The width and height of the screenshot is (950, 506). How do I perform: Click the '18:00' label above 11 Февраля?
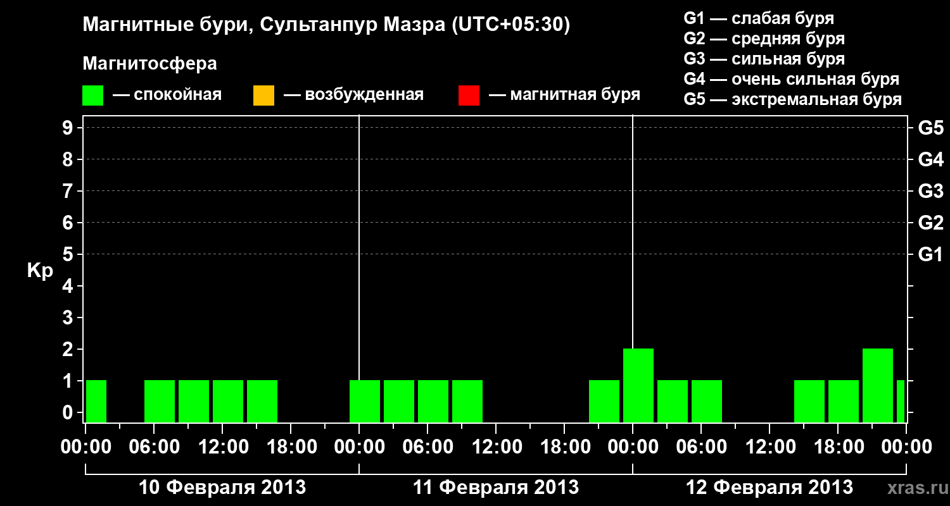[x=564, y=447]
